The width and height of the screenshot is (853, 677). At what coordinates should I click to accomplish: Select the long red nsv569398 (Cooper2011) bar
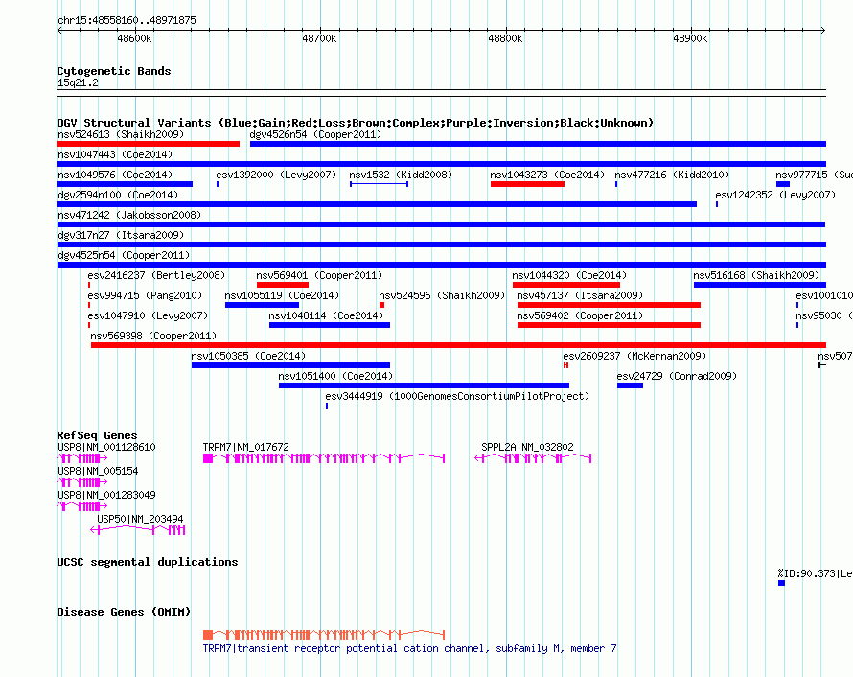(458, 345)
